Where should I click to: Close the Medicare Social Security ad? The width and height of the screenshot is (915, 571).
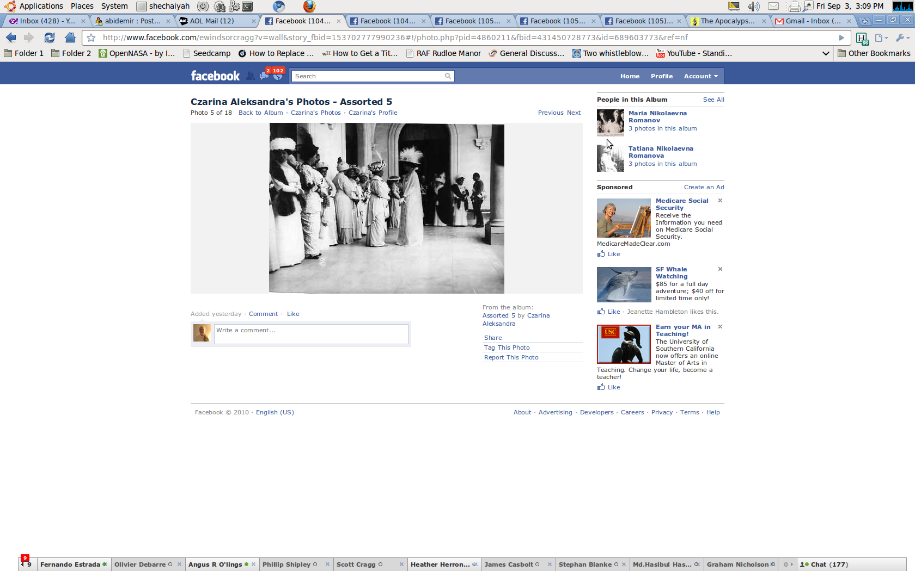click(720, 201)
